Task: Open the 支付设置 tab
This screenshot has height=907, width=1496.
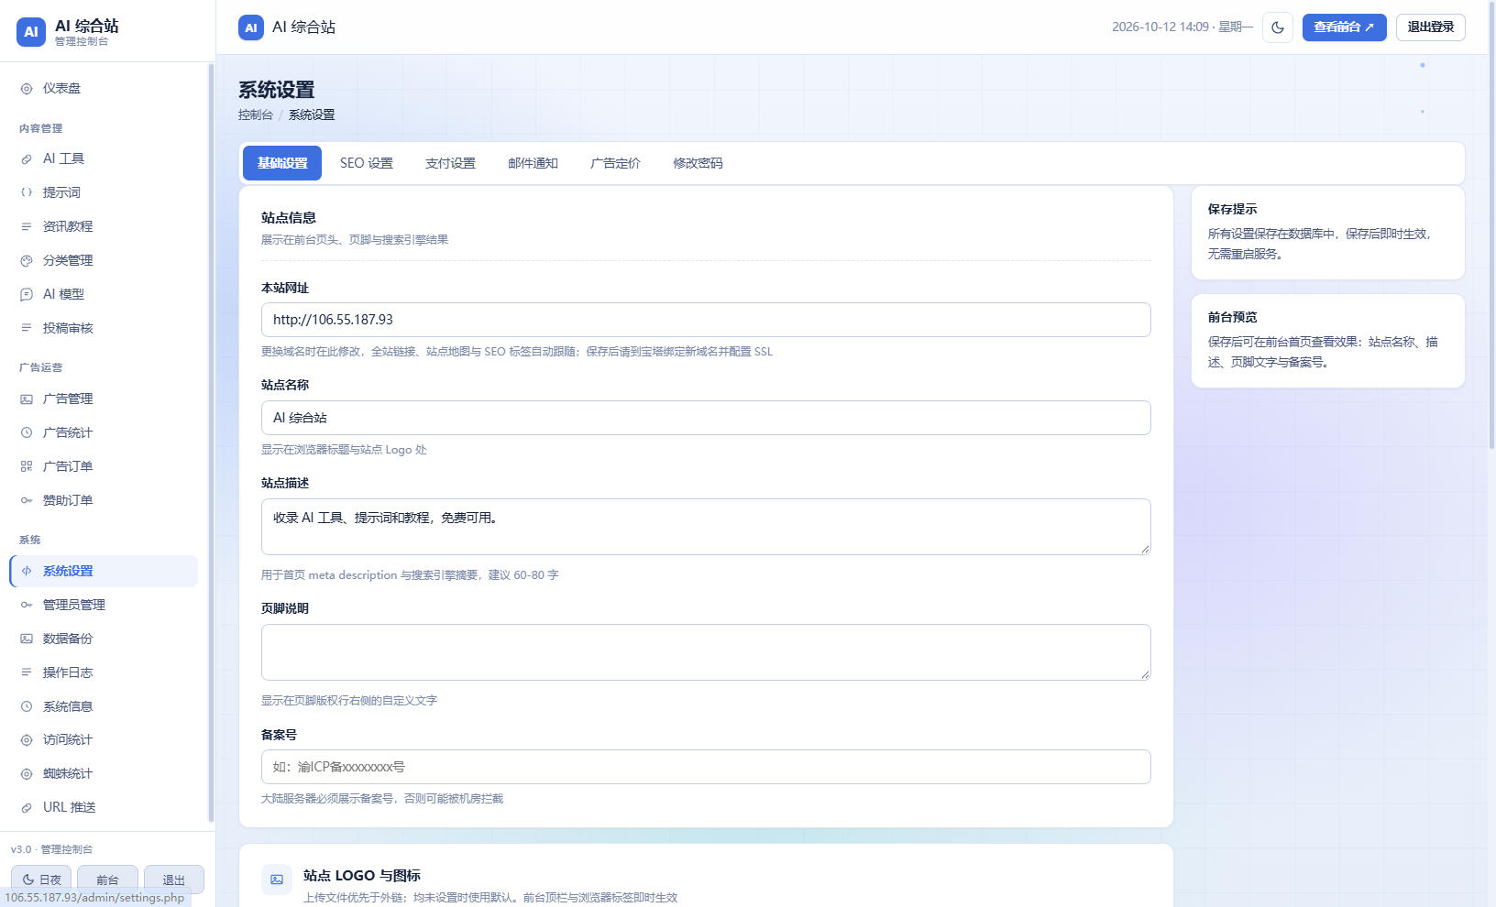Action: click(x=450, y=163)
